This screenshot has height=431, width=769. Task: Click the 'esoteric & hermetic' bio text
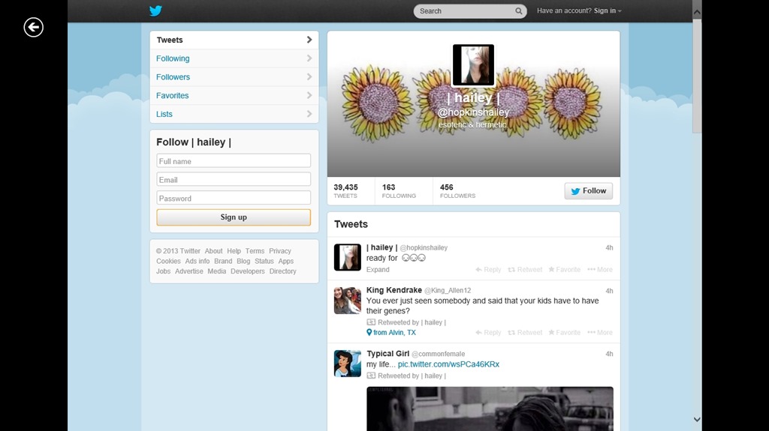(x=472, y=125)
